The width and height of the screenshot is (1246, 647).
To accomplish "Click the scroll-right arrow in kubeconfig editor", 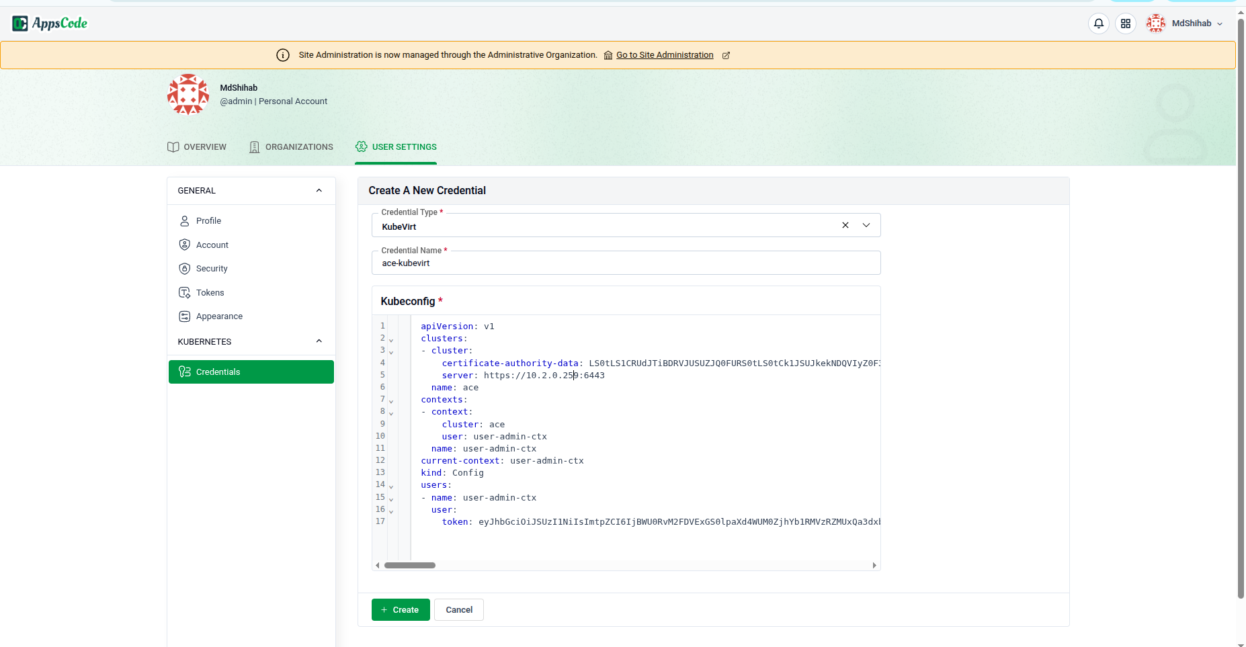I will point(874,566).
